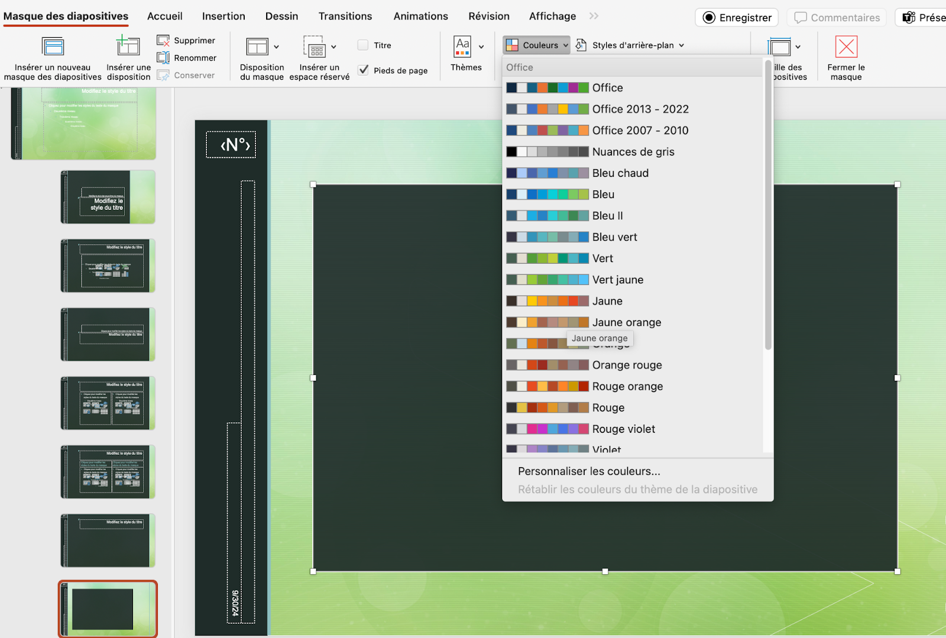Click Insérer un espace réservé icon
This screenshot has width=946, height=638.
coord(315,47)
